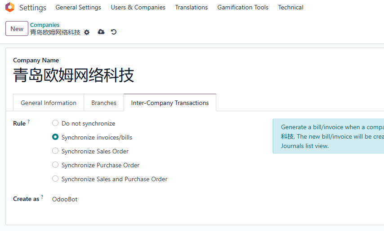Select the Do not synchronize radio
384x231 pixels.
[x=55, y=123]
